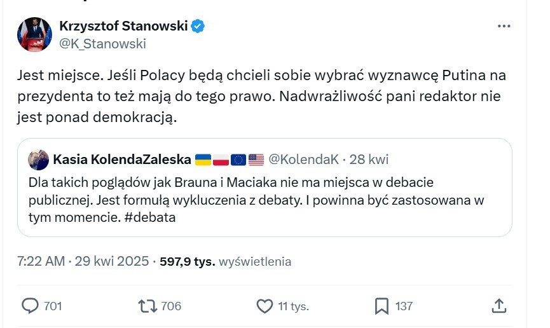
Task: Click the blue verified badge
Action: click(198, 26)
